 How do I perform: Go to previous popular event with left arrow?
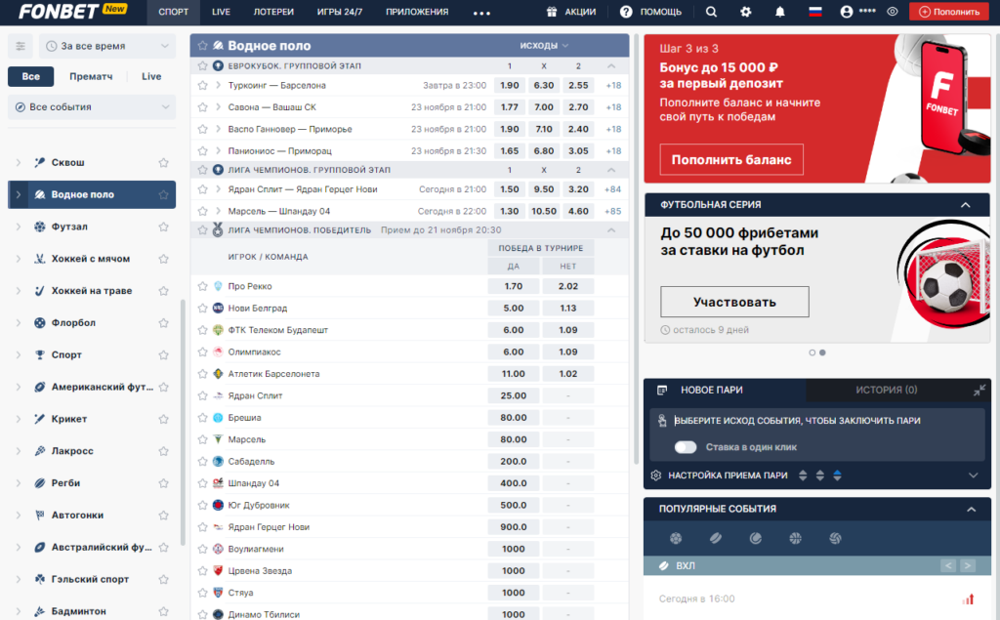(x=948, y=565)
